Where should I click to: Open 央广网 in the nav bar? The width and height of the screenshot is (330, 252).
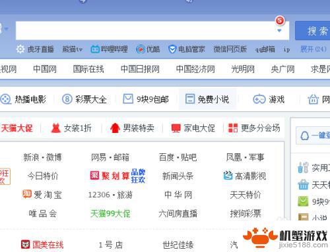point(282,69)
